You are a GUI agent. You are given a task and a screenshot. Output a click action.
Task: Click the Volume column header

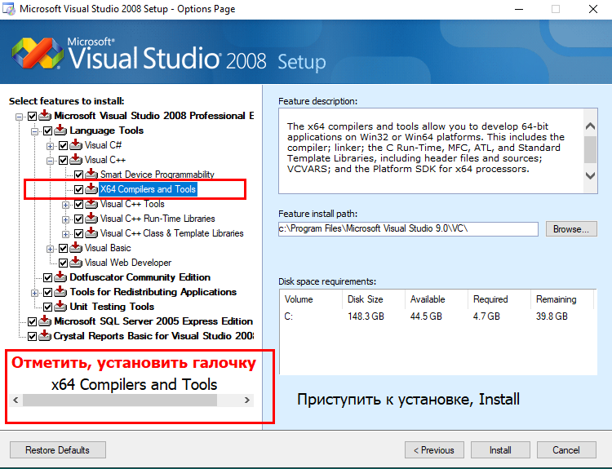click(x=311, y=299)
